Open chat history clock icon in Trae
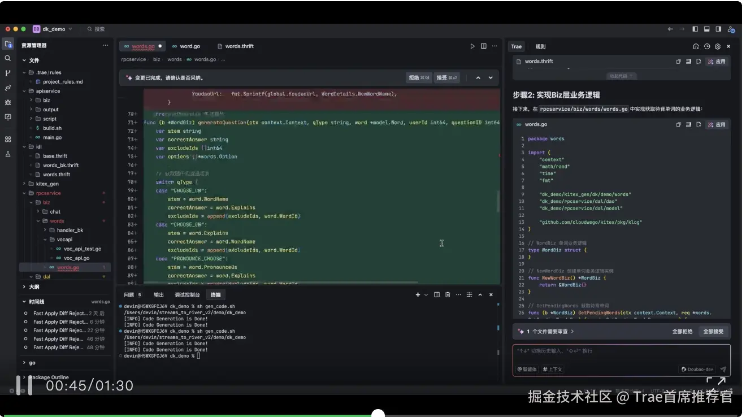Screen dimensions: 746x417 (706, 46)
